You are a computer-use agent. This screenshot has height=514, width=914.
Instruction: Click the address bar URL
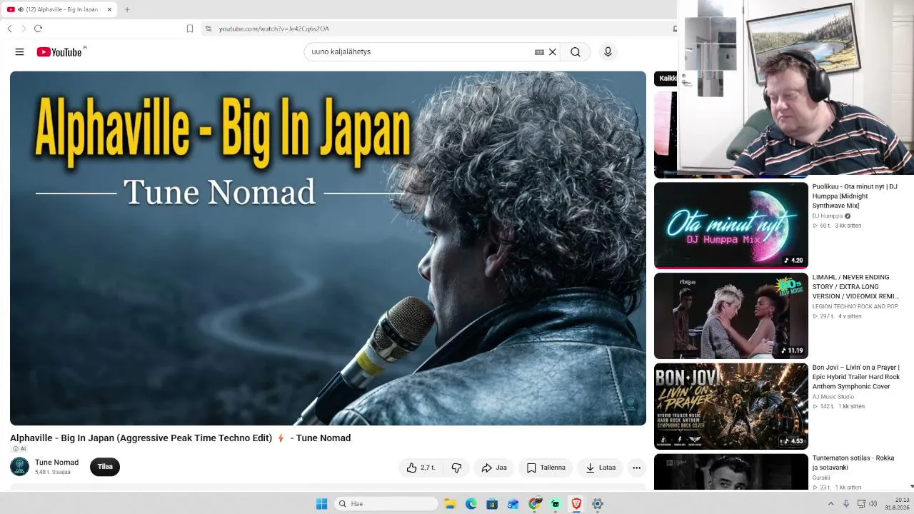(273, 29)
